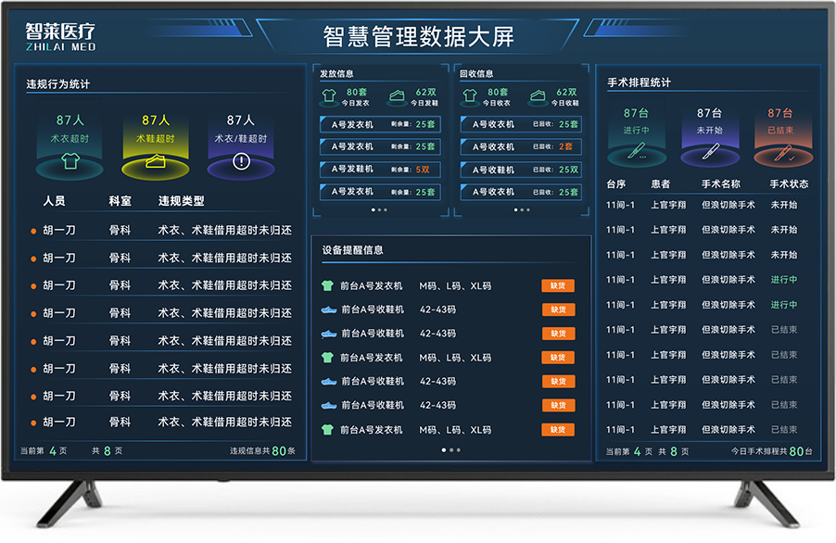Click the A号收鞋机 row in 回收信息

[x=522, y=170]
